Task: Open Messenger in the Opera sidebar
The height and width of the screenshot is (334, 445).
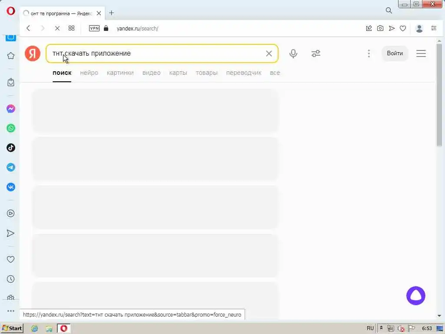Action: [x=11, y=109]
